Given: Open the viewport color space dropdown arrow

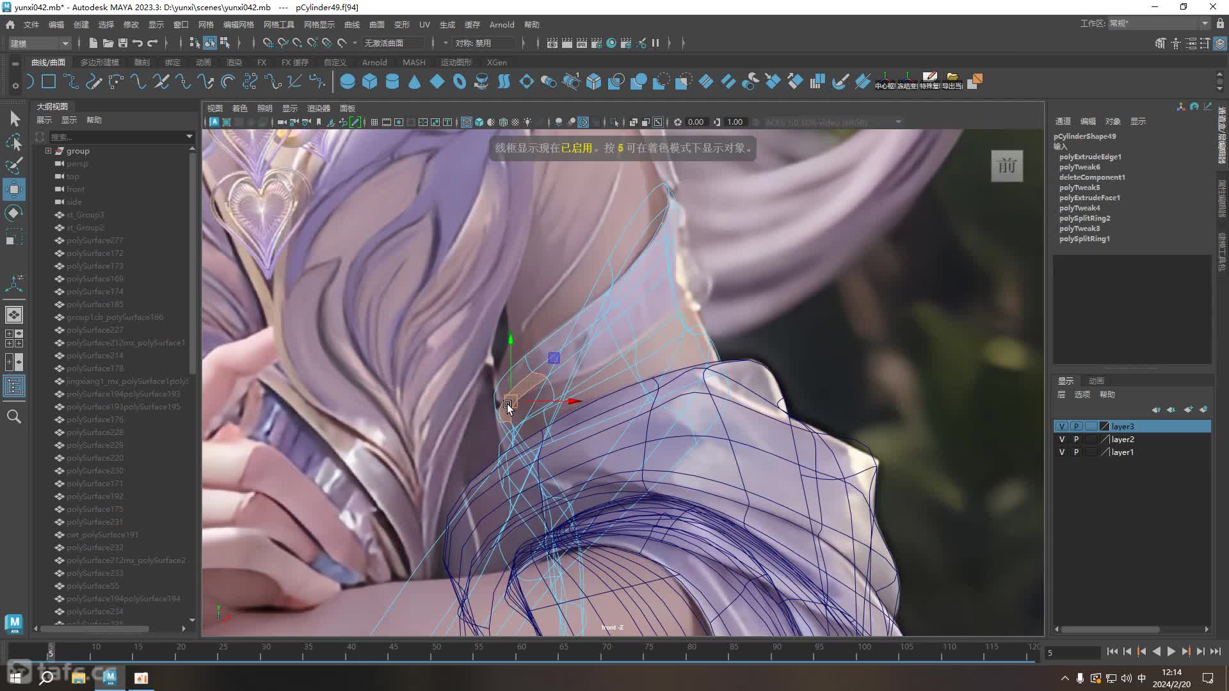Looking at the screenshot, I should [898, 122].
